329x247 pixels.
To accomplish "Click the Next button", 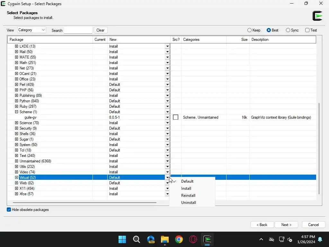I will tap(286, 225).
